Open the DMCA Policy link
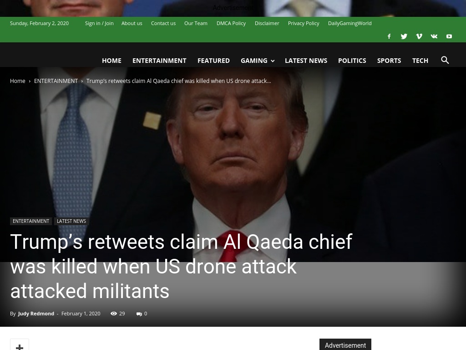Viewport: 466px width, 350px height. click(231, 23)
